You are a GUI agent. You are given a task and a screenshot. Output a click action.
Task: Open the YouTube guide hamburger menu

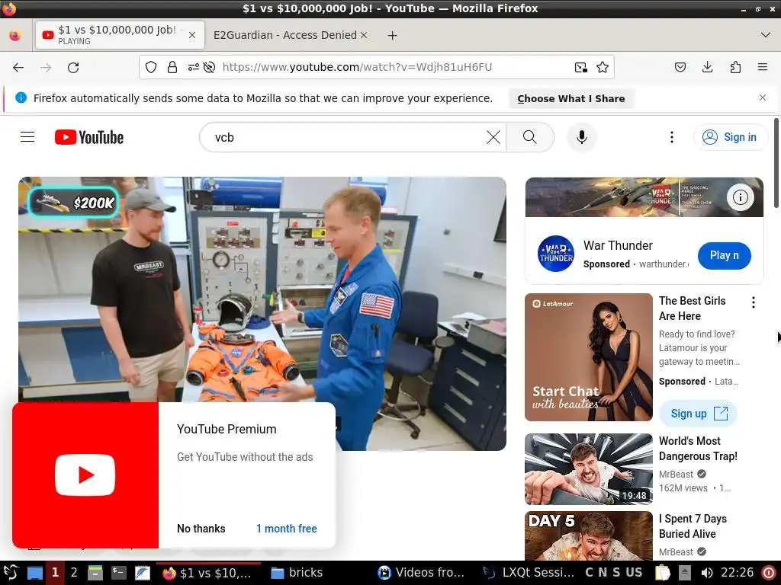click(27, 137)
